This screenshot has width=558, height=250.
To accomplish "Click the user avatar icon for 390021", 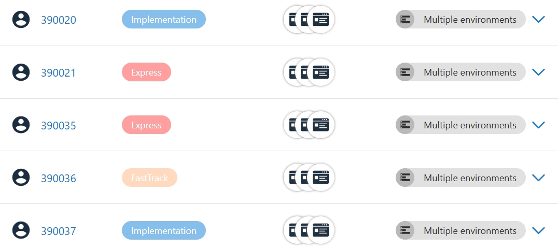I will tap(21, 72).
